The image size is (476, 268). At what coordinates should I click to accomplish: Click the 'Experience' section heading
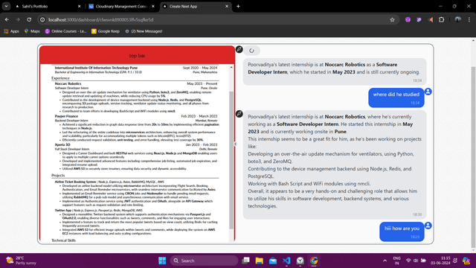click(60, 78)
